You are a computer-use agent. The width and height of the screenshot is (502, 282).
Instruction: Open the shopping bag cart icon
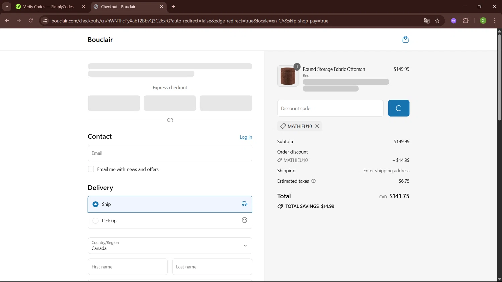coord(405,39)
